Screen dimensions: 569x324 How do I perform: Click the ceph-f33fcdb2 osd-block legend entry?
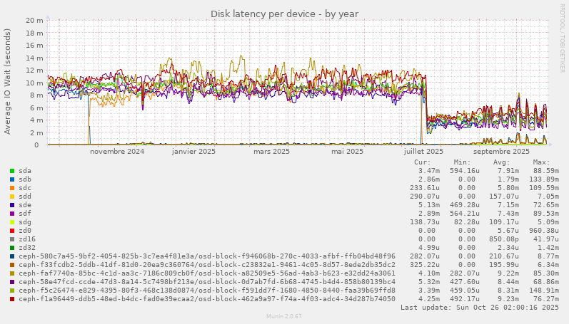[207, 265]
